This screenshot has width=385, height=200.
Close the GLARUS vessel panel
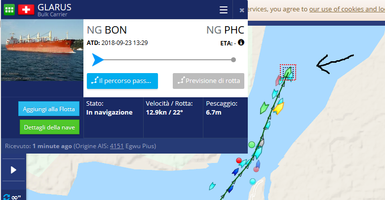[242, 10]
